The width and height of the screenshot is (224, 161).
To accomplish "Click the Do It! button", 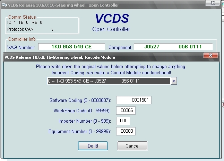I will click(93, 146).
